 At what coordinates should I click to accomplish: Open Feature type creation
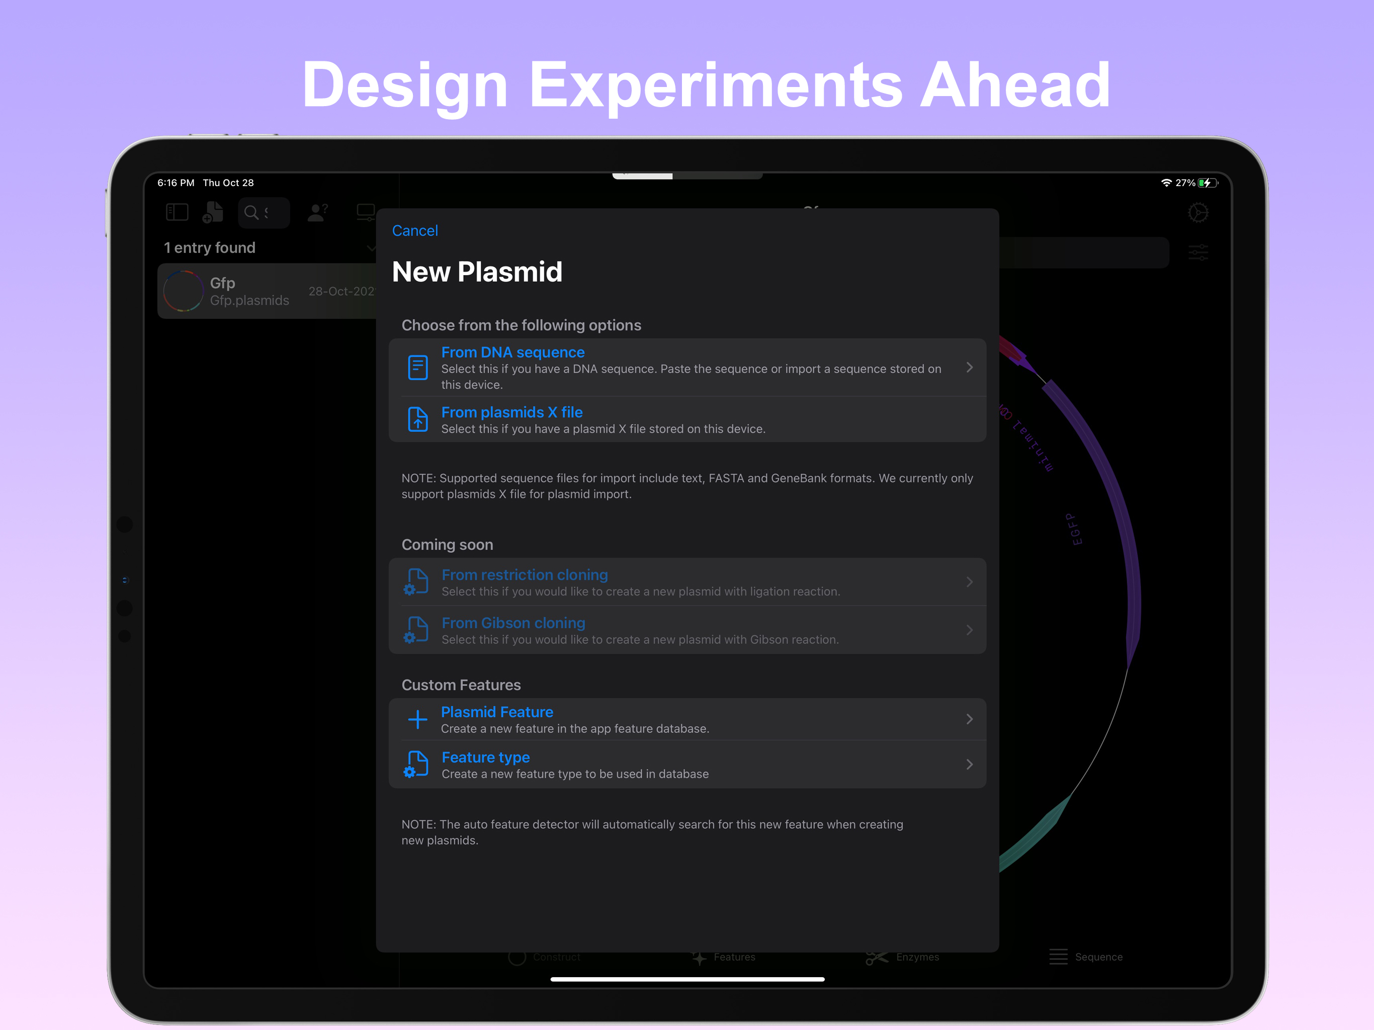(x=687, y=764)
